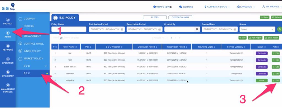Click the green search button beside Status filter

tap(280, 29)
